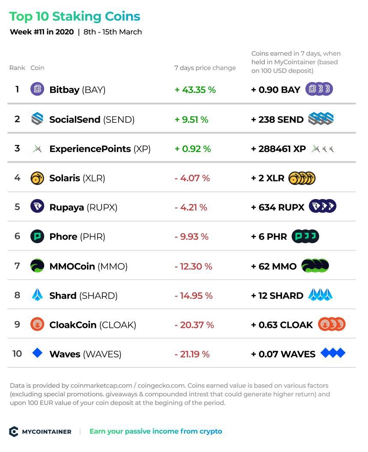The height and width of the screenshot is (452, 368).
Task: Click the Waves blue diamond icon
Action: (37, 353)
